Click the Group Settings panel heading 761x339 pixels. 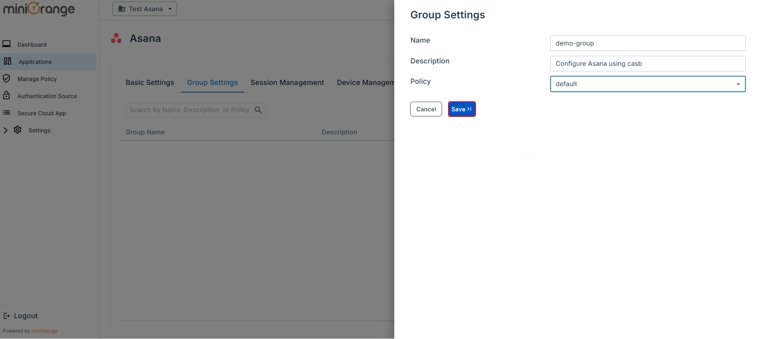pos(448,15)
